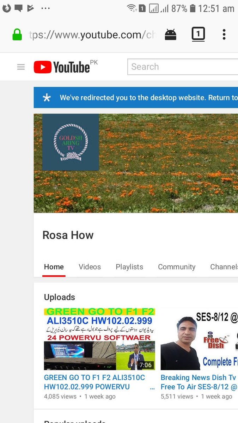The height and width of the screenshot is (423, 238).
Task: Click the YouTube logo
Action: [x=62, y=67]
